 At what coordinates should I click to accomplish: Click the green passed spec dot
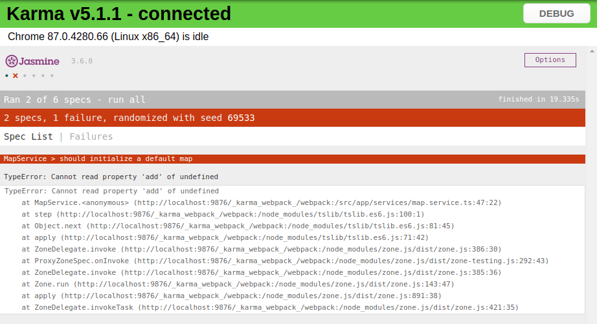pos(6,76)
